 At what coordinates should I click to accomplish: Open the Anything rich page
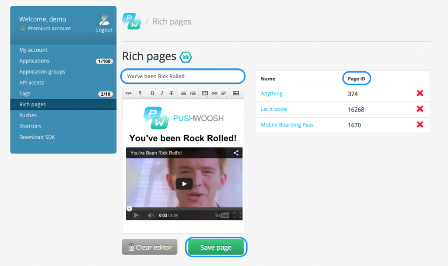tap(272, 94)
